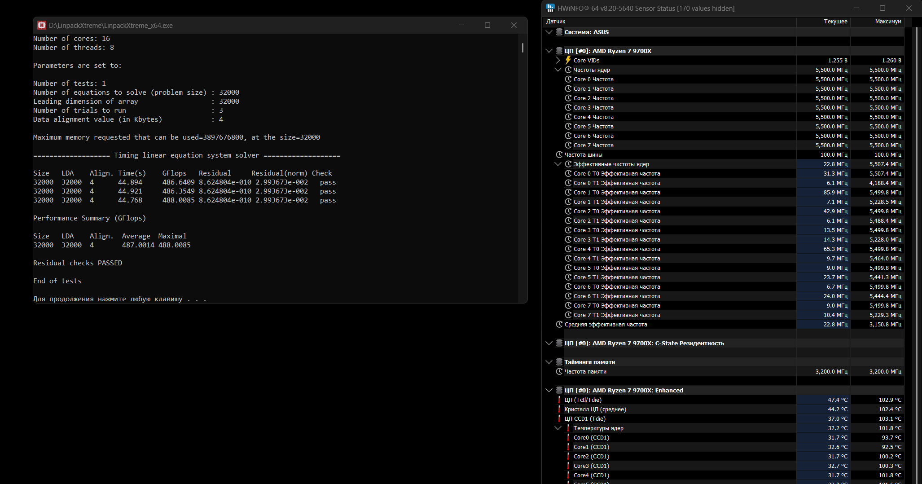Click 'End of tests' line in console
The image size is (922, 484).
[57, 281]
